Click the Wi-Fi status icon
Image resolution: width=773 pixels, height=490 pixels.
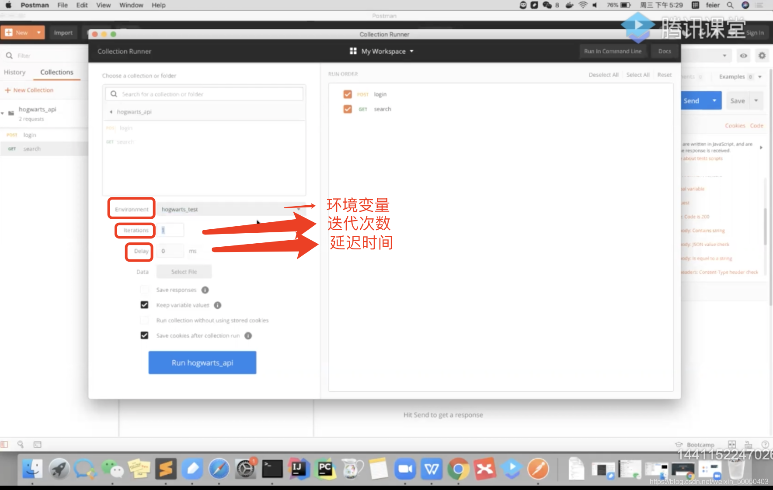tap(583, 5)
